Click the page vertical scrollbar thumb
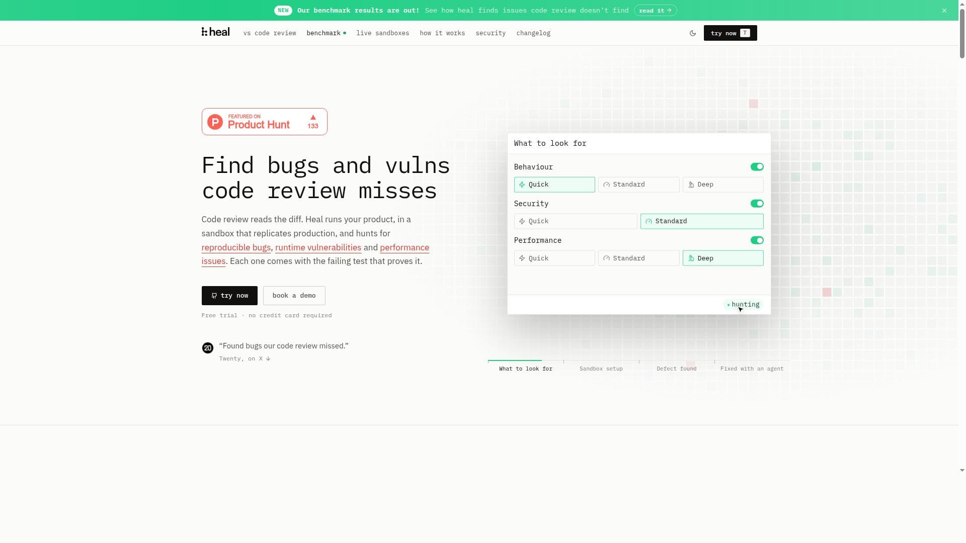The height and width of the screenshot is (543, 966). (x=962, y=33)
